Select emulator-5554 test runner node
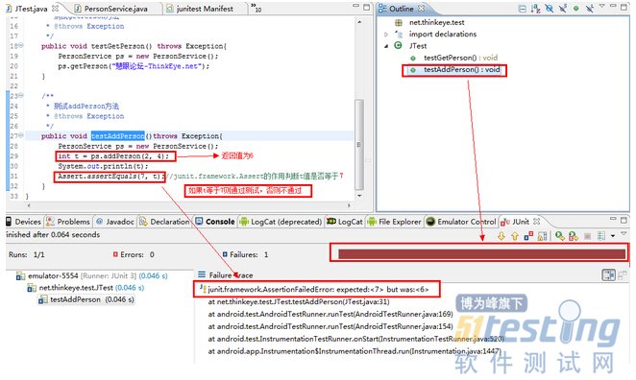 coord(91,276)
